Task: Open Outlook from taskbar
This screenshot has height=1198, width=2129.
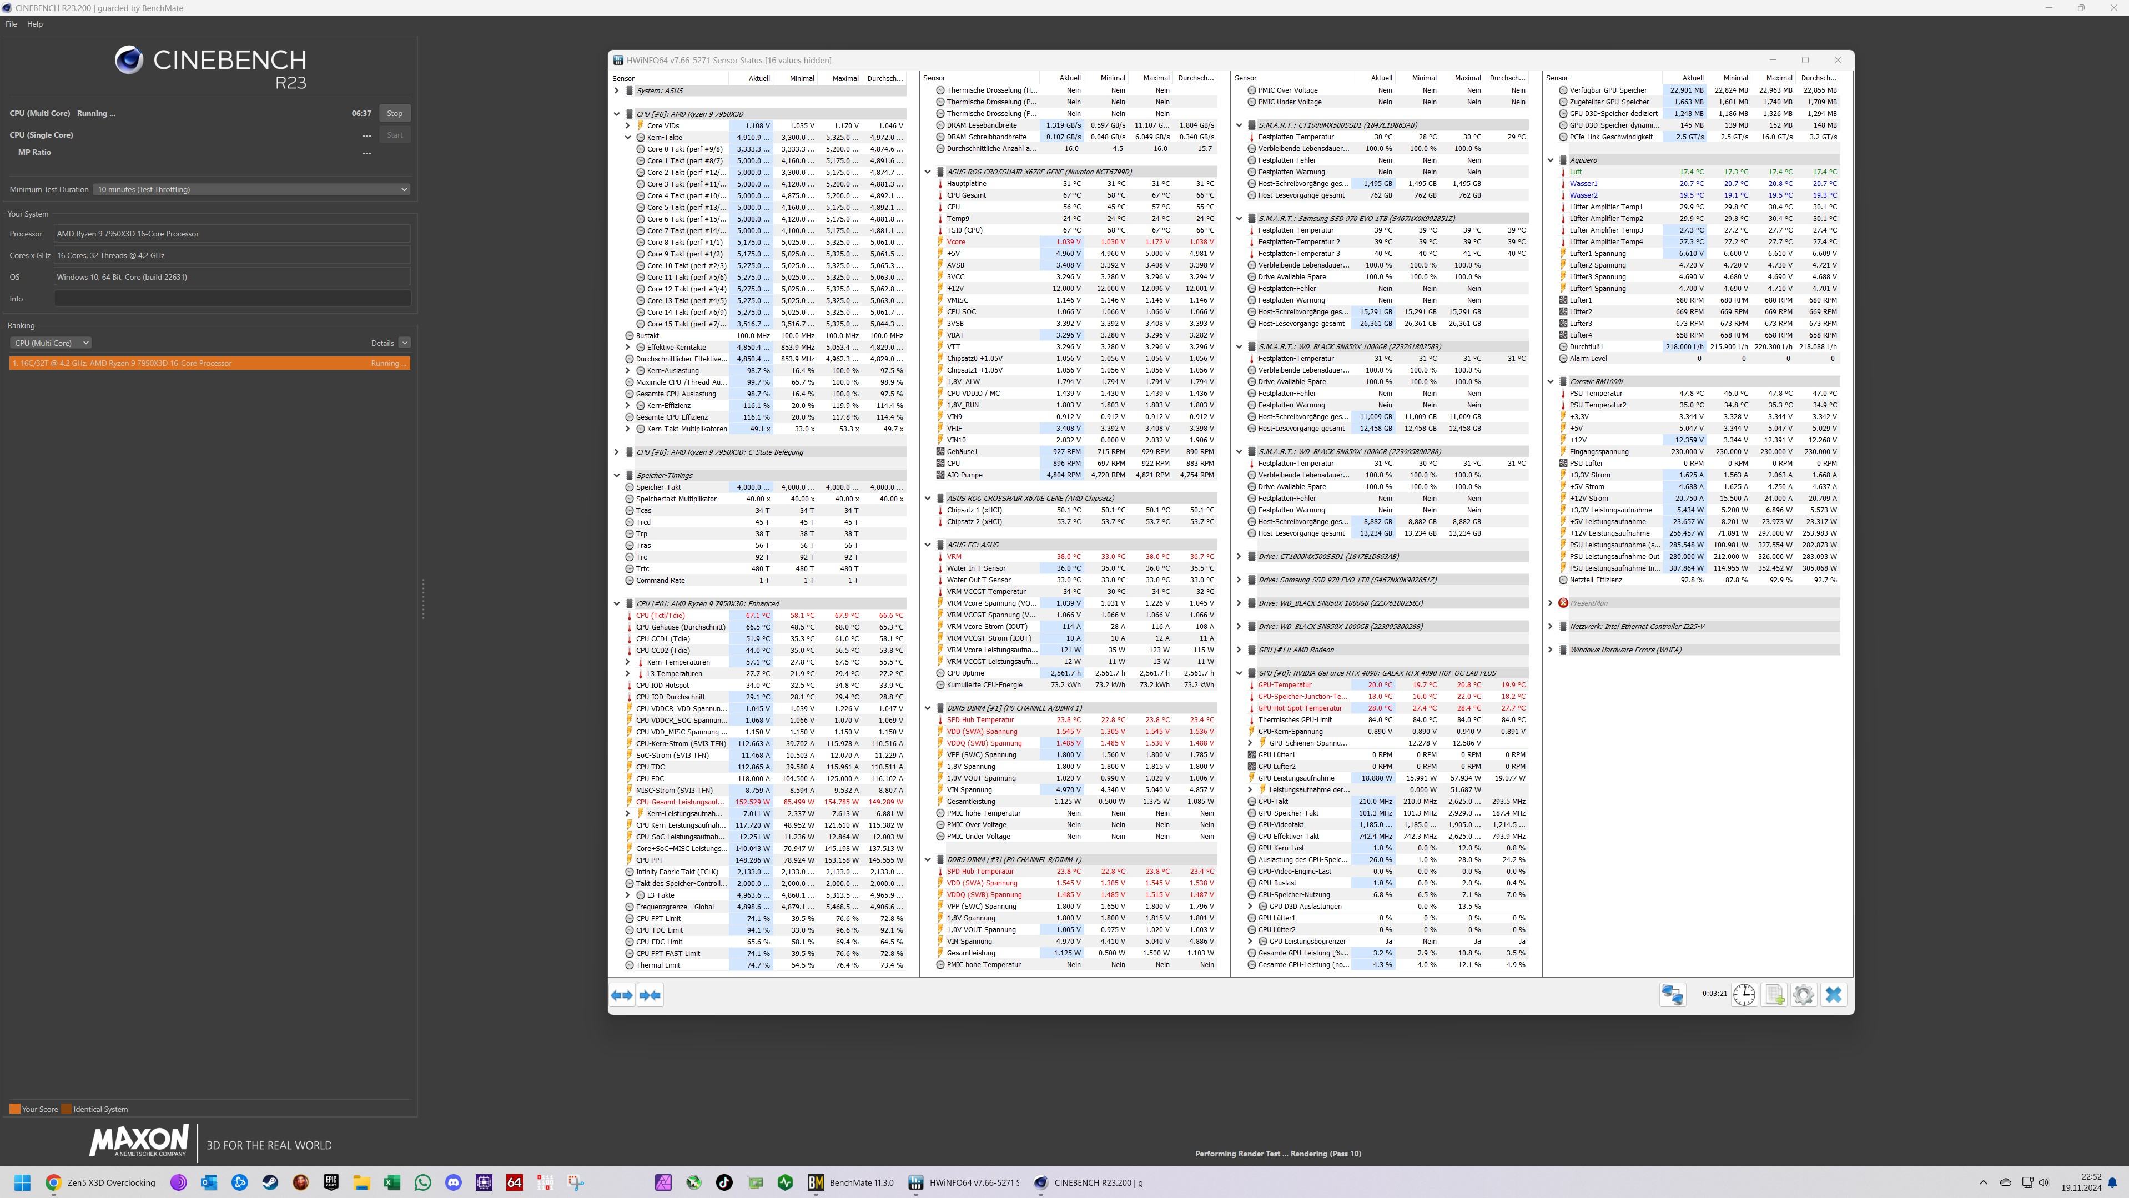Action: pyautogui.click(x=208, y=1182)
